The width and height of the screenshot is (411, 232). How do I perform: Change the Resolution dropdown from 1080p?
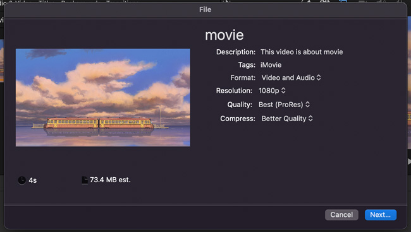tap(272, 91)
